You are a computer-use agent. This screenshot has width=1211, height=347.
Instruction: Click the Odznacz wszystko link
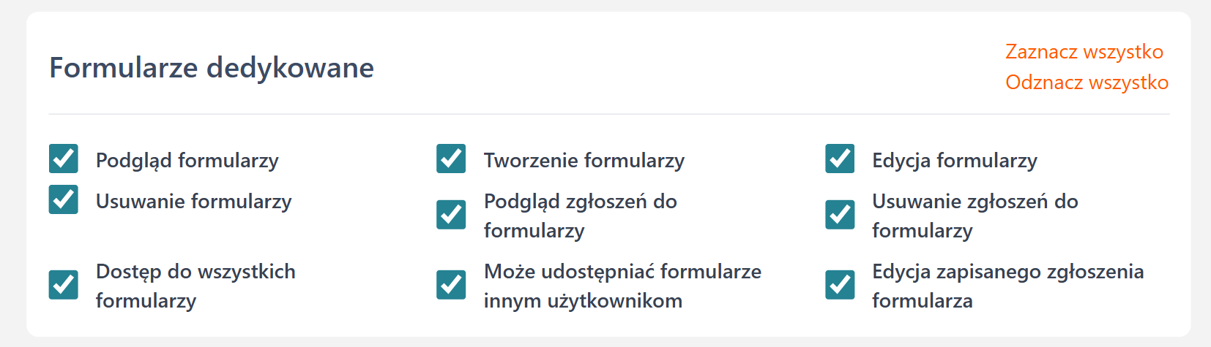click(x=1087, y=83)
